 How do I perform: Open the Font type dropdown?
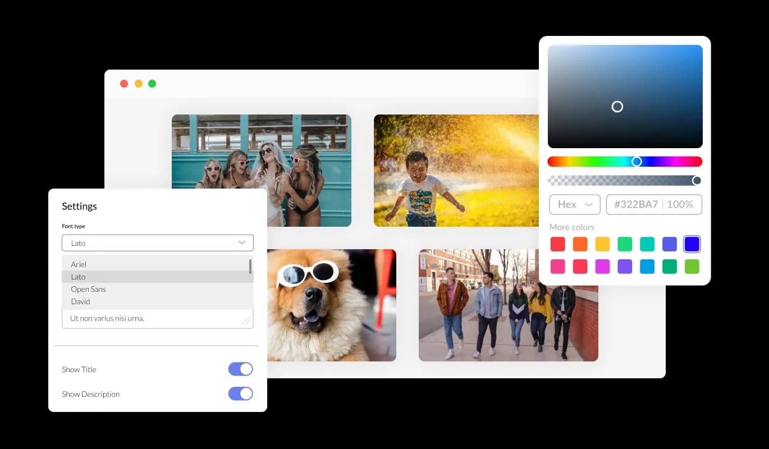click(x=158, y=243)
